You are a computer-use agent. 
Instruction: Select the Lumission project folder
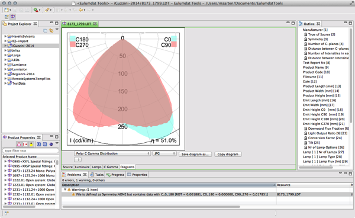[x=20, y=69]
